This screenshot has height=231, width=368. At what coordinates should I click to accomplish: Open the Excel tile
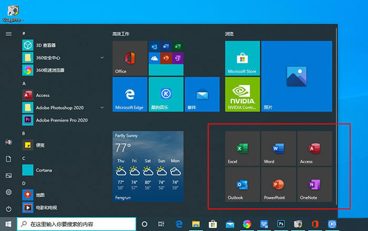pyautogui.click(x=242, y=149)
